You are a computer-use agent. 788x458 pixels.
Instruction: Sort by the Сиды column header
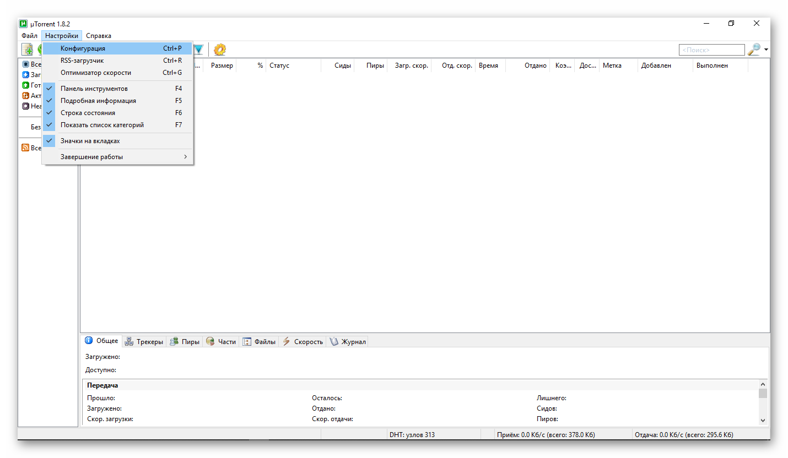[x=337, y=66]
